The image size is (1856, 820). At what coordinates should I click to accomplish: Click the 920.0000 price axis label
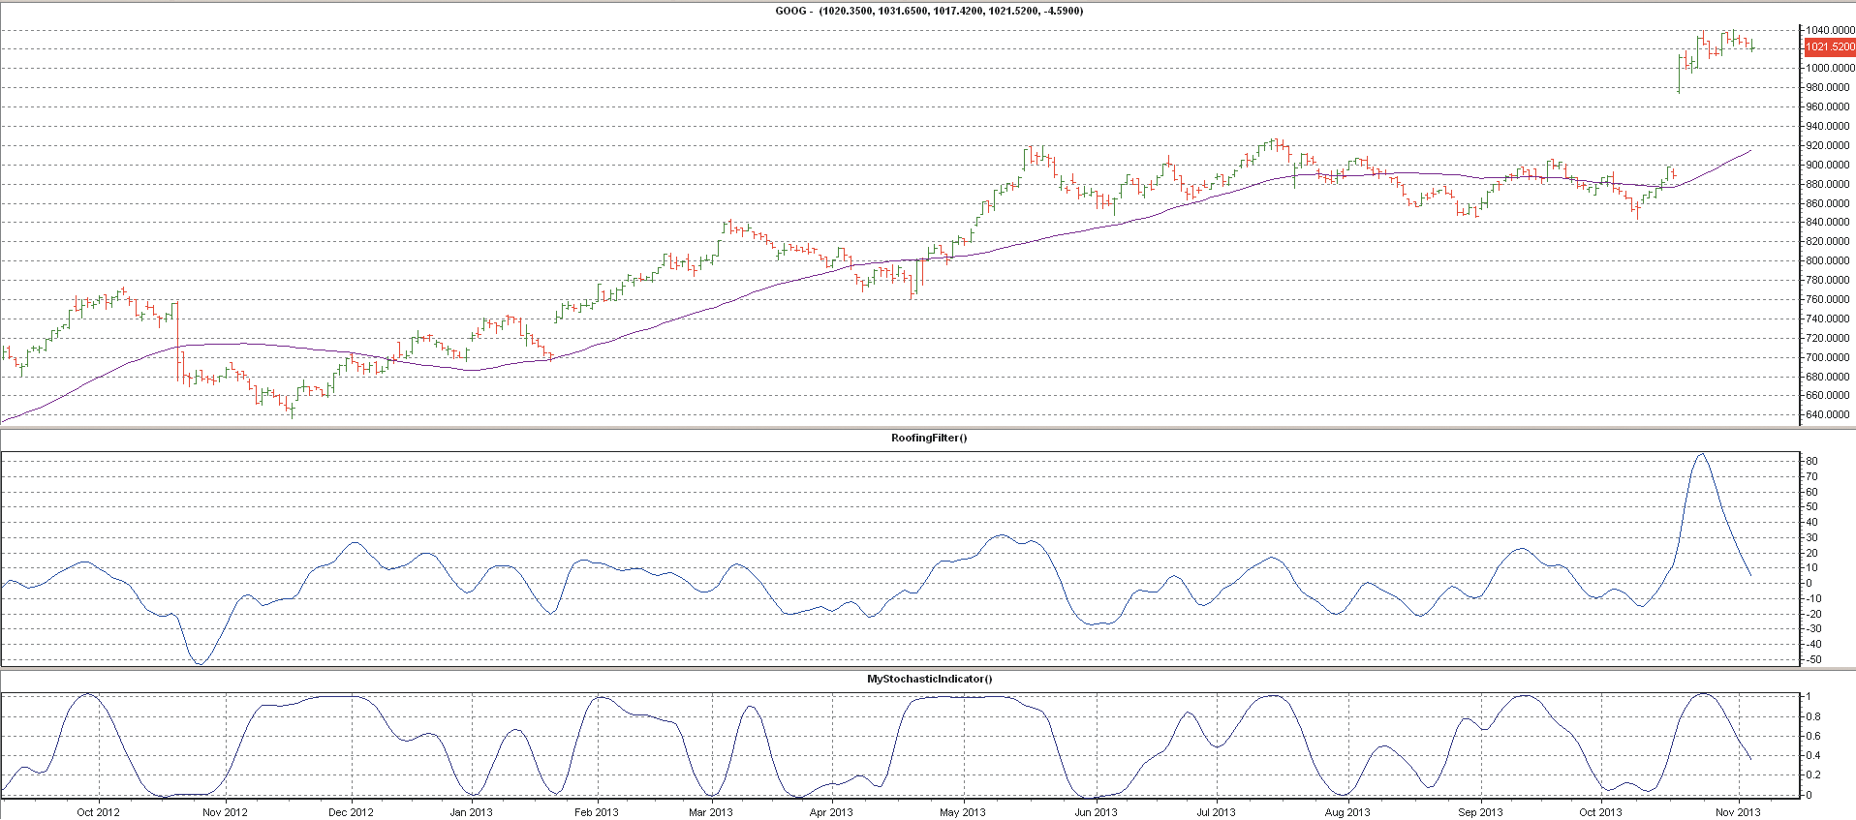point(1829,145)
